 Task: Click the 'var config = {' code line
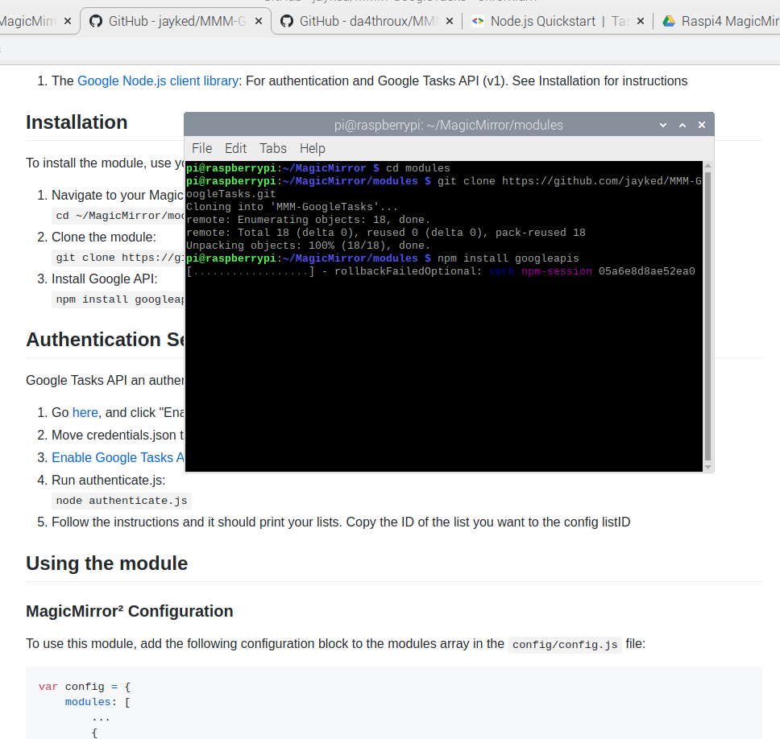tap(85, 687)
